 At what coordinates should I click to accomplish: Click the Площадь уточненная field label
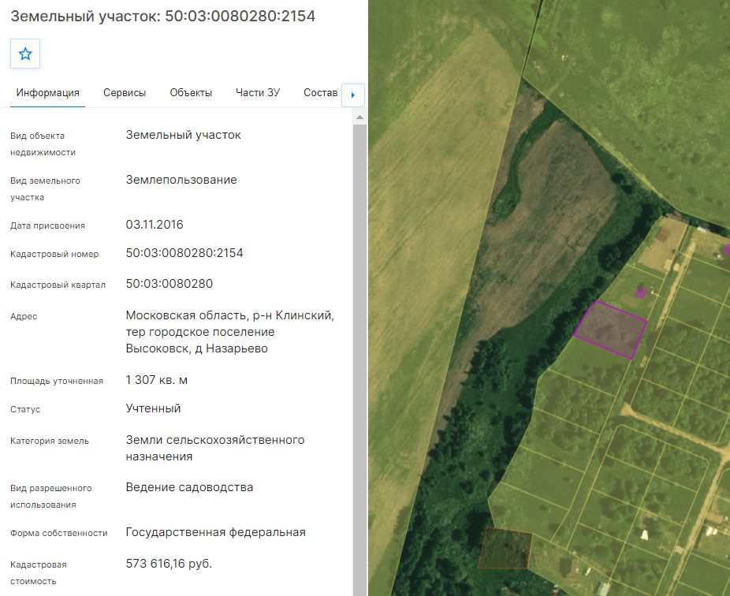(57, 381)
